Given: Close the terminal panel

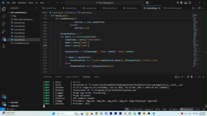Looking at the screenshot, I should pos(203,77).
